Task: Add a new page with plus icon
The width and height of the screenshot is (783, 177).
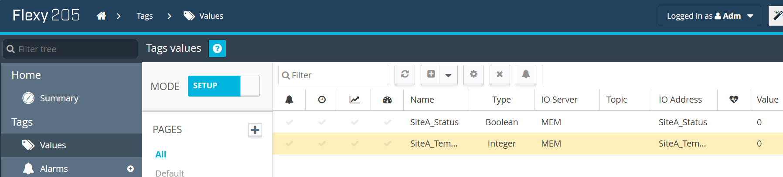Action: click(255, 130)
